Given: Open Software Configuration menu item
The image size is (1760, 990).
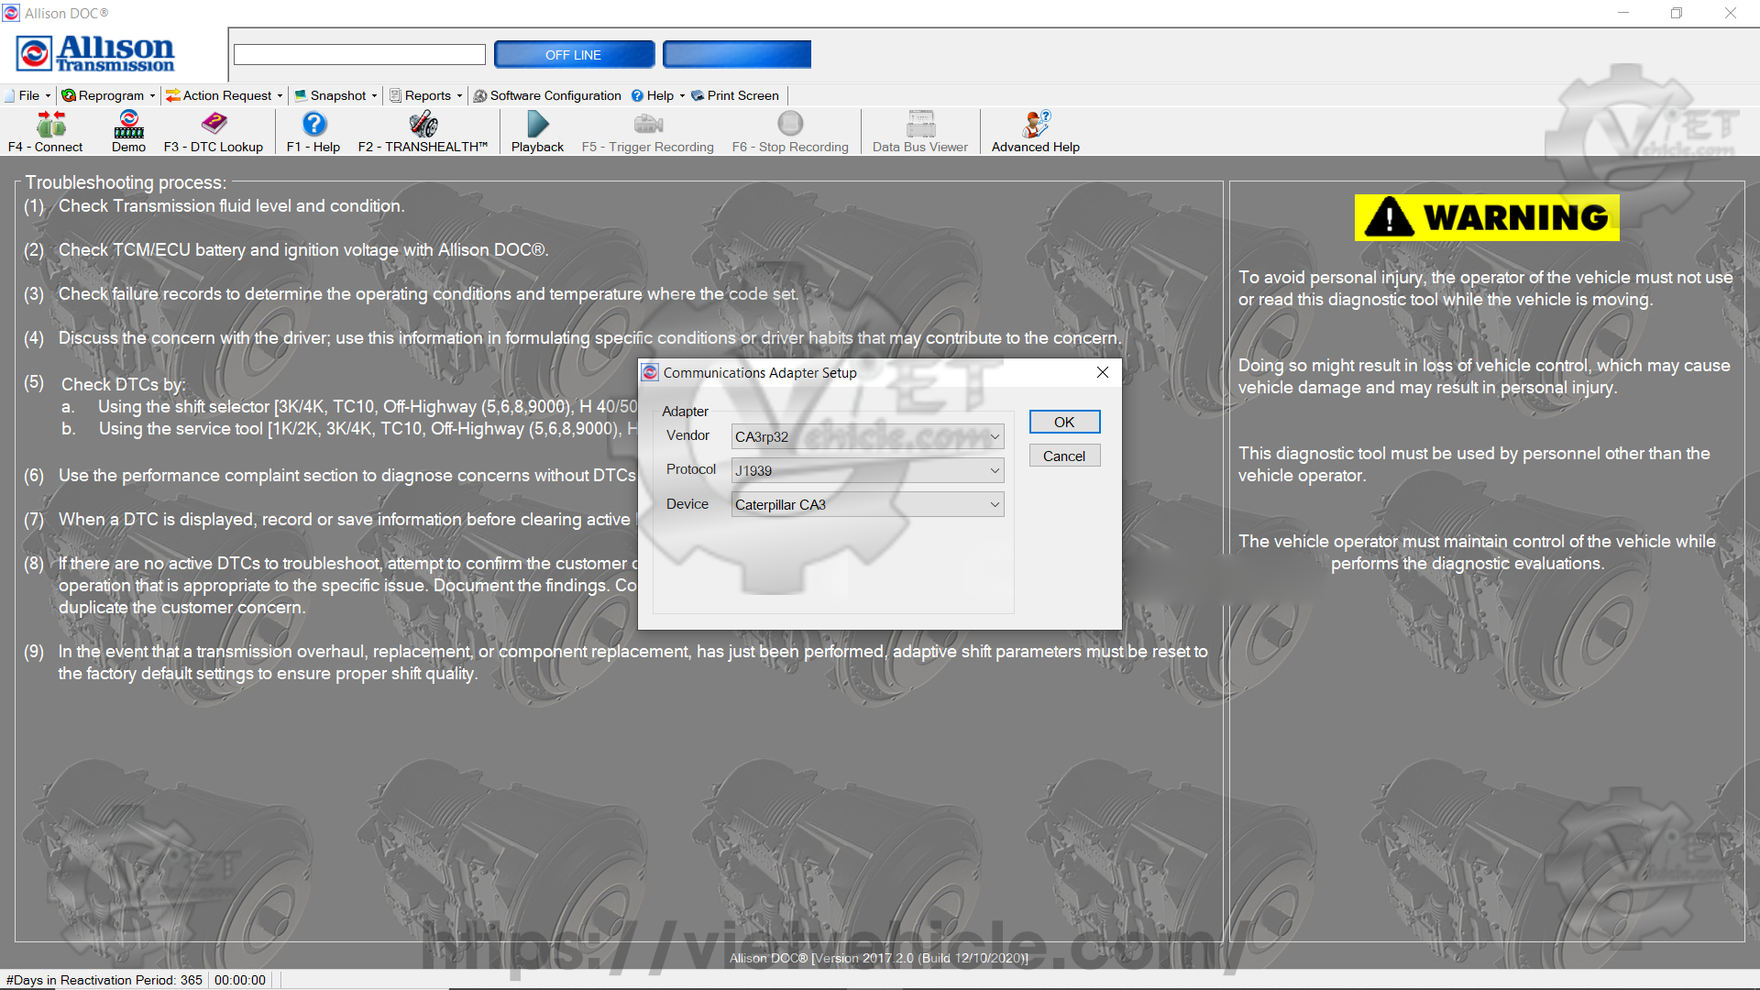Looking at the screenshot, I should point(547,95).
